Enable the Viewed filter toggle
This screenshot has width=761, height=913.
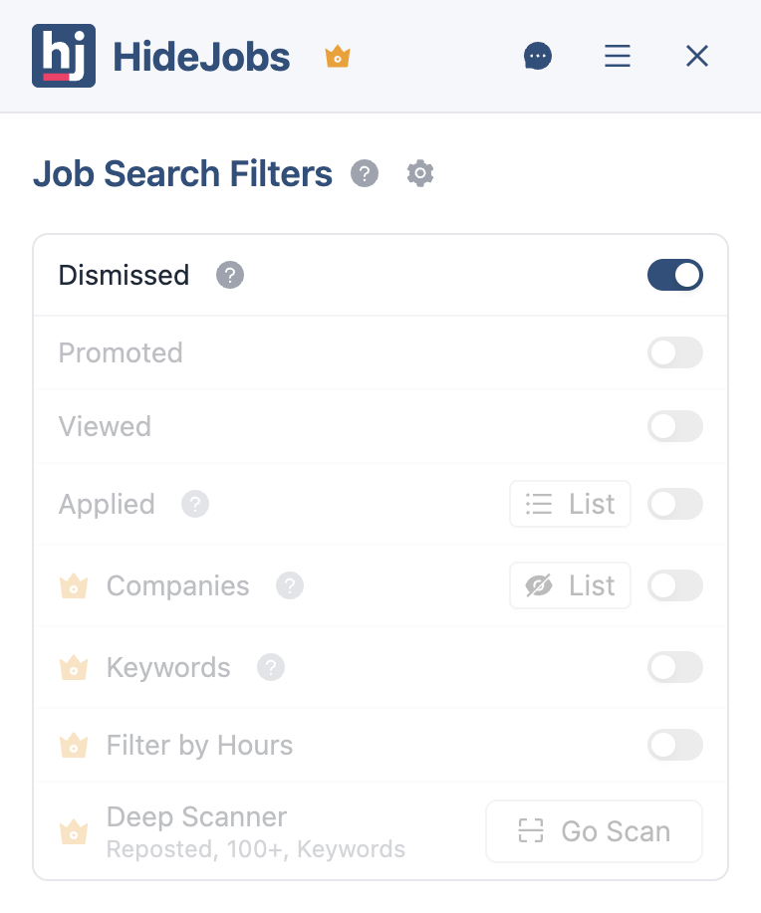pyautogui.click(x=675, y=426)
